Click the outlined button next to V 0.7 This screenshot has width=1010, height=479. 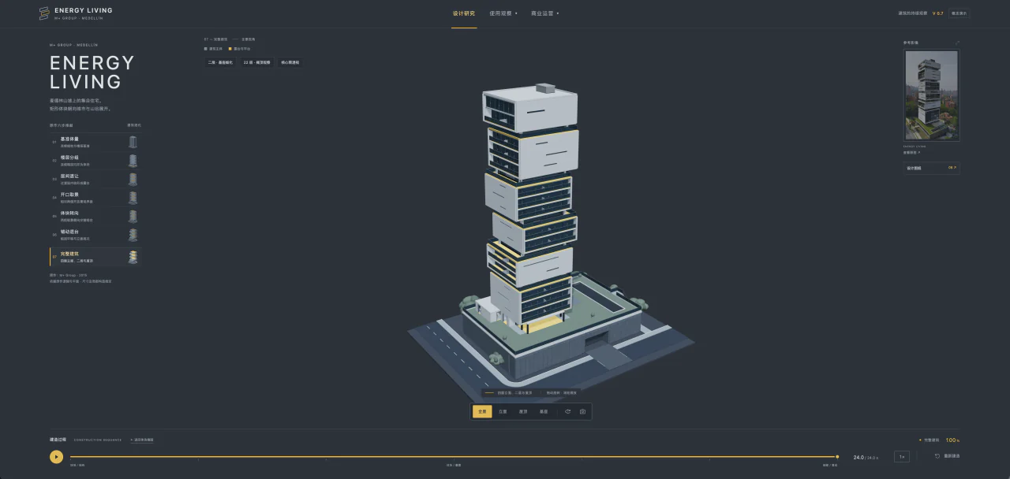(959, 13)
